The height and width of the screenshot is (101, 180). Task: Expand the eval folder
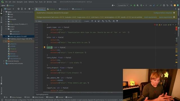(x=6, y=17)
